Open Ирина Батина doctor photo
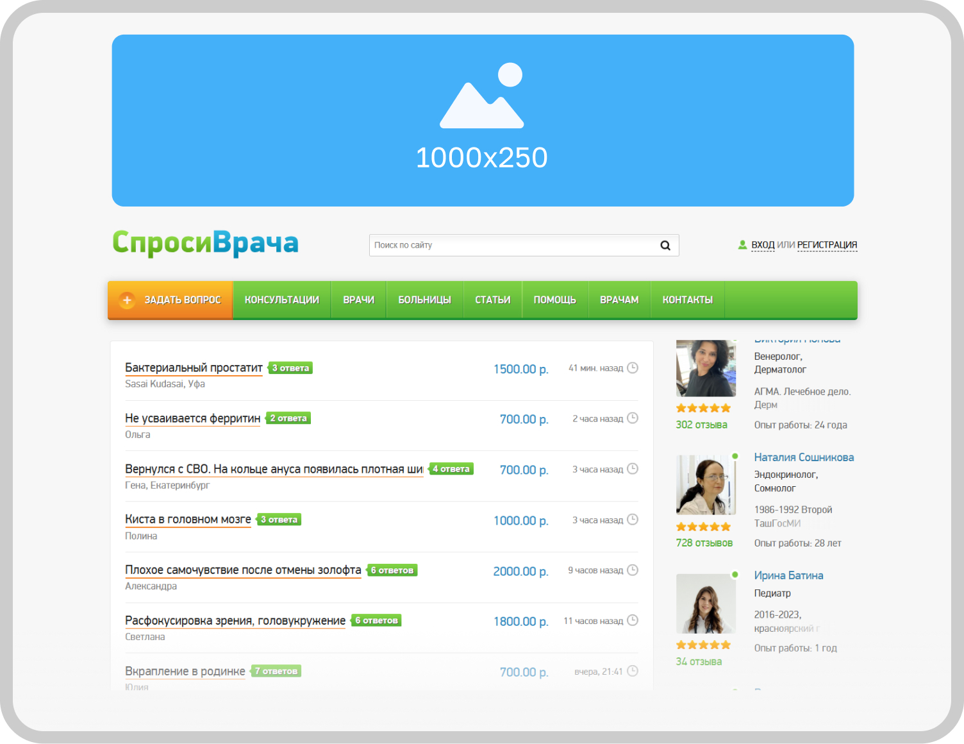 [x=706, y=604]
